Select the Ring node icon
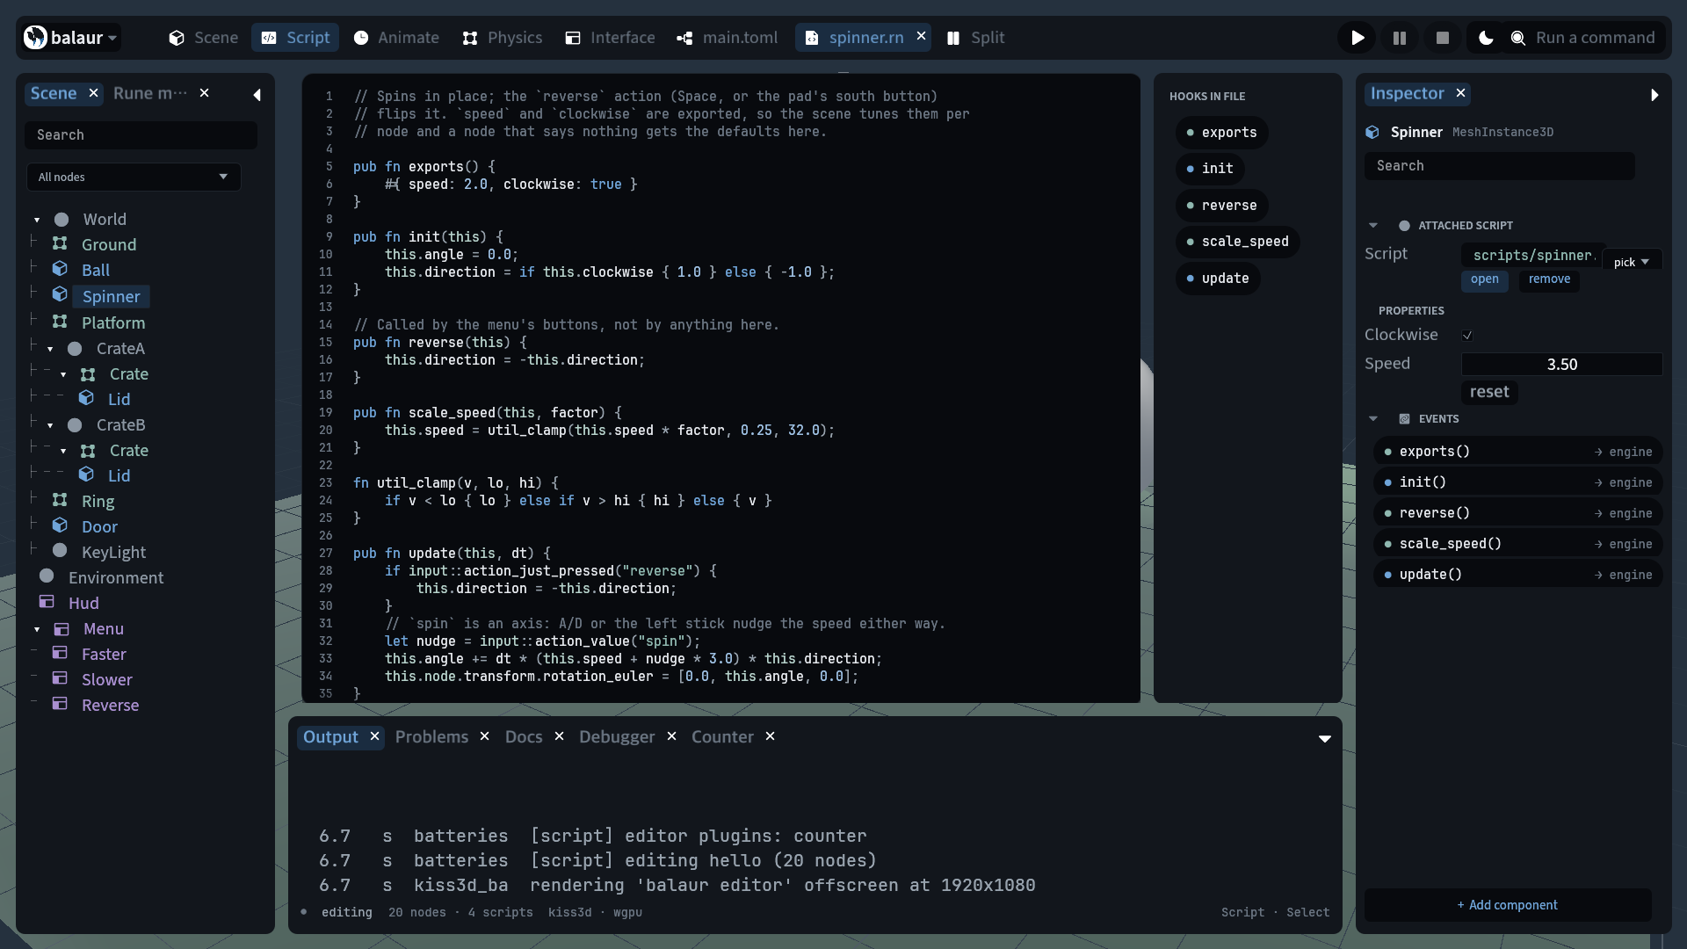 tap(60, 500)
